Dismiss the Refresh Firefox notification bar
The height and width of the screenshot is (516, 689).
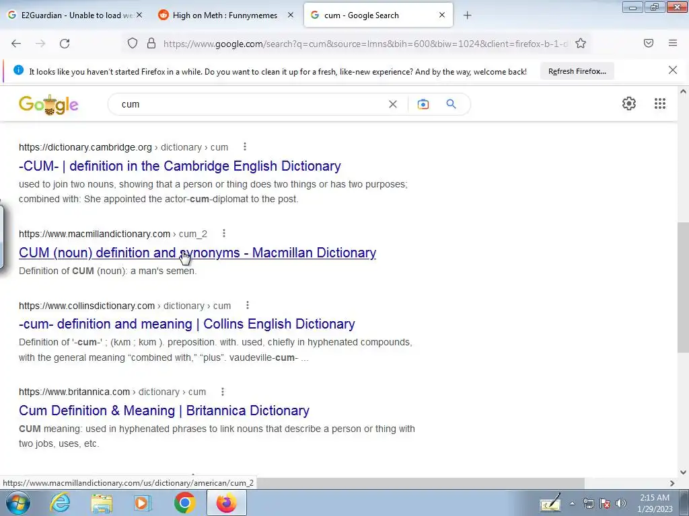(x=673, y=70)
